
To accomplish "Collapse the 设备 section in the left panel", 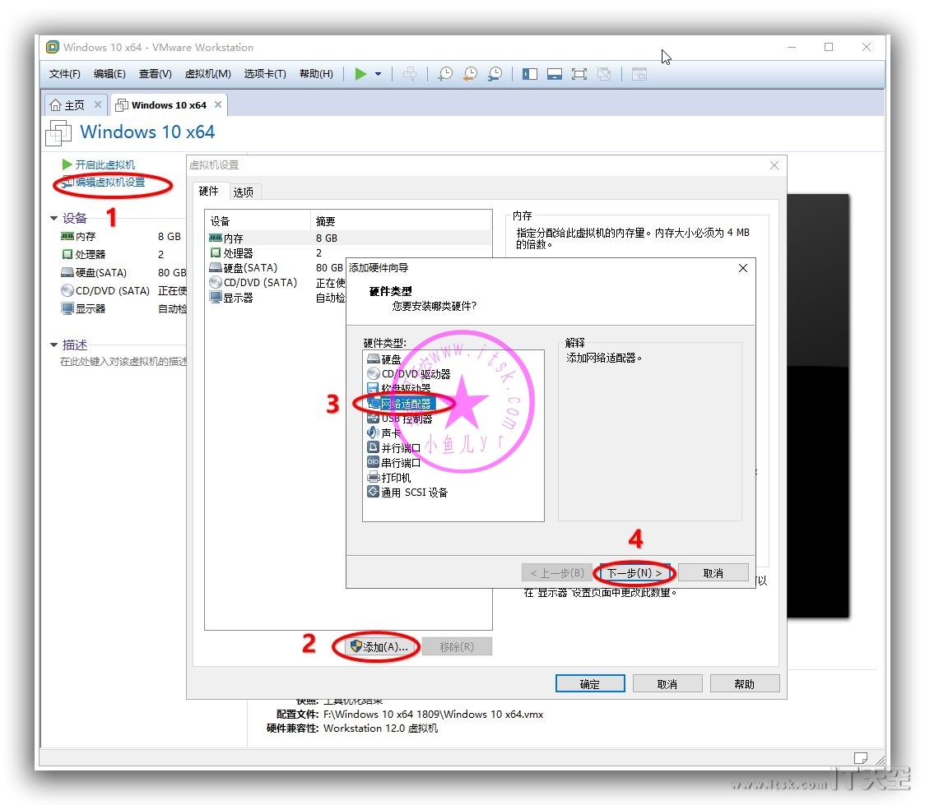I will [53, 218].
